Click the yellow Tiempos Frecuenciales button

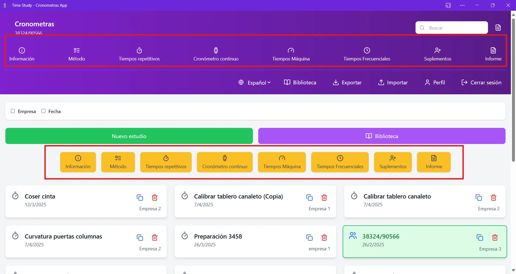pos(340,162)
